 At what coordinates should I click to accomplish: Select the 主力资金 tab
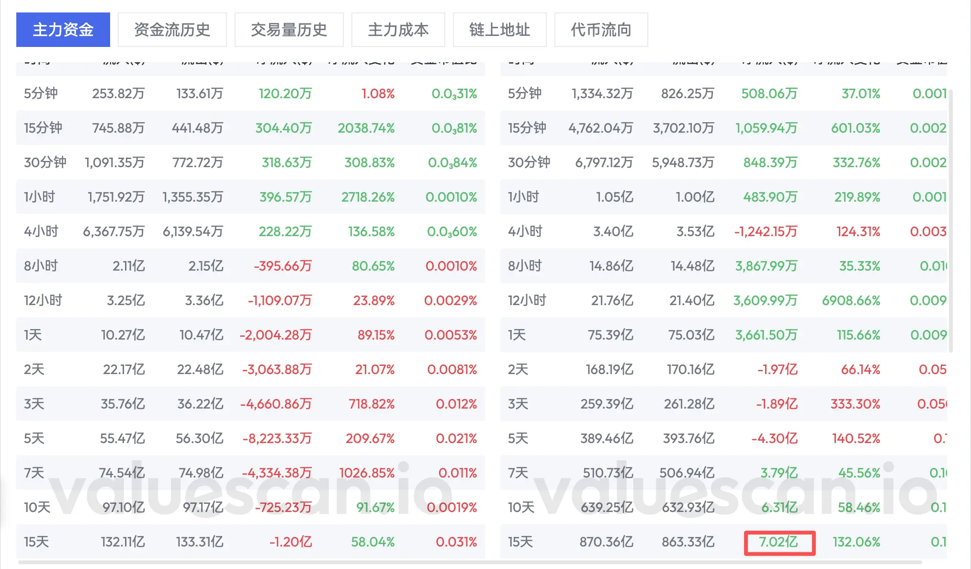coord(63,30)
